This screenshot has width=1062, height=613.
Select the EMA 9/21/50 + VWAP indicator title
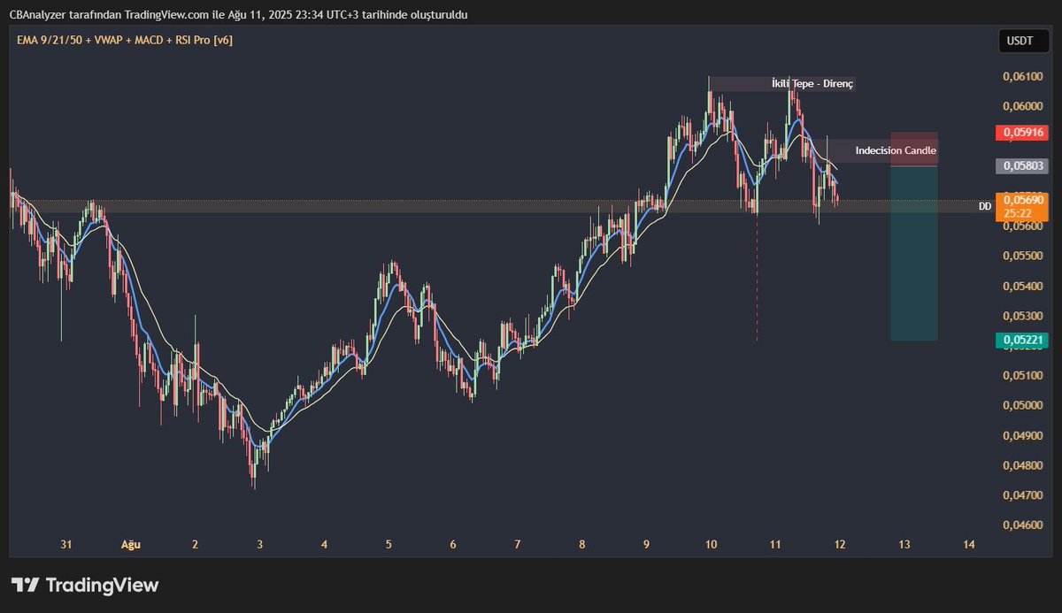pos(123,40)
